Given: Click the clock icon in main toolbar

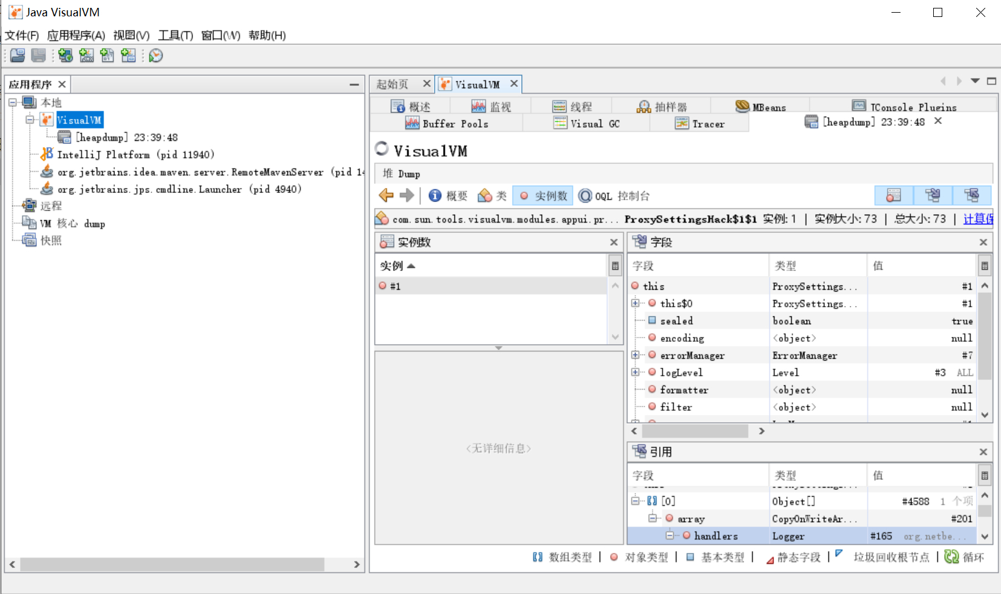Looking at the screenshot, I should 156,56.
